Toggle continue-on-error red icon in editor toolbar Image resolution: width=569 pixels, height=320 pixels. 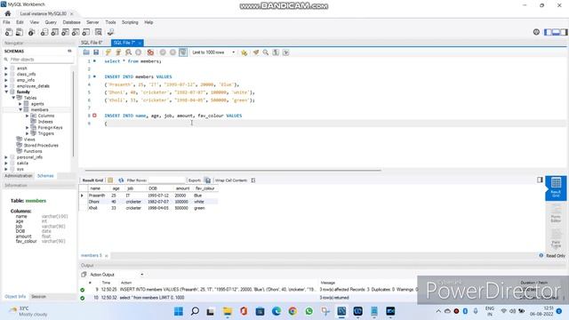pos(150,52)
